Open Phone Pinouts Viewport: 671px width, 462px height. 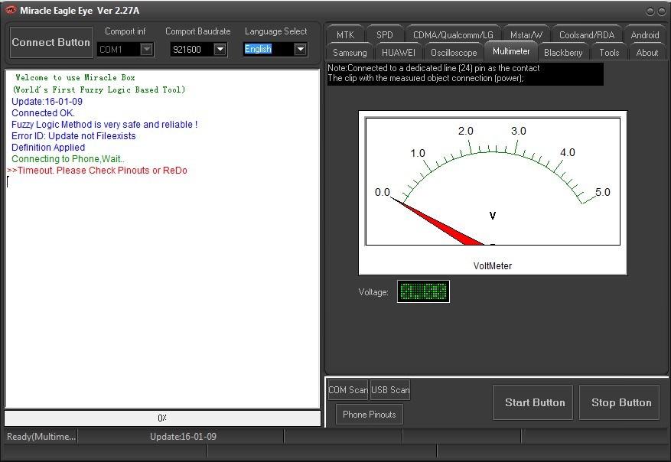pos(370,415)
